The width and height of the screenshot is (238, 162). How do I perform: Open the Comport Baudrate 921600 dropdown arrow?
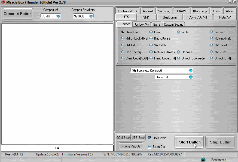pyautogui.click(x=91, y=16)
